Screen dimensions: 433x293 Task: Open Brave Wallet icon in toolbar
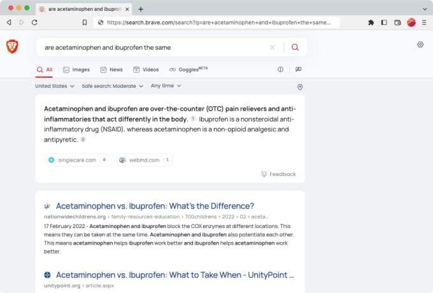click(x=397, y=22)
